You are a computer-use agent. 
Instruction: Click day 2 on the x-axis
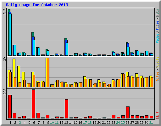[15, 123]
